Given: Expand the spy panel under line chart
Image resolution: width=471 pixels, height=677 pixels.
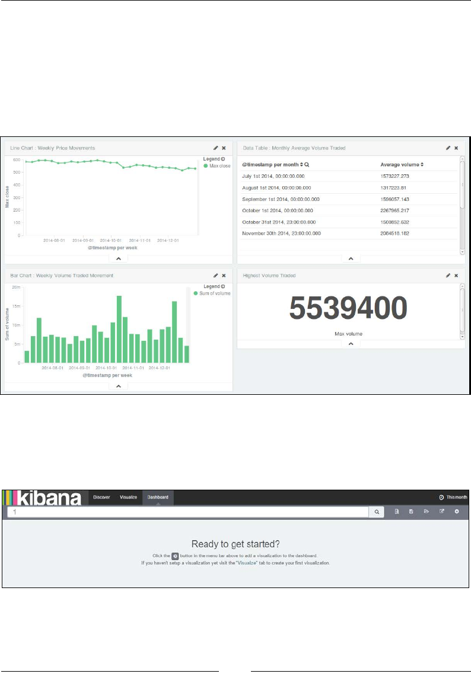Looking at the screenshot, I should coord(119,259).
